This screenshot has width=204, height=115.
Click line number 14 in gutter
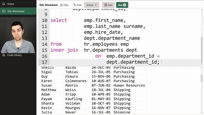[x=45, y=44]
